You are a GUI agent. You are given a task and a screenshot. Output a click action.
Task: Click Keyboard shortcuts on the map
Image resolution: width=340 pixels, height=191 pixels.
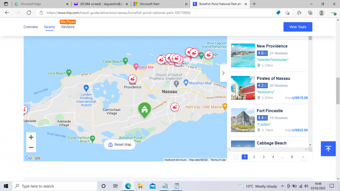(175, 160)
